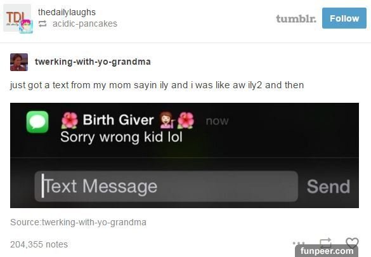The width and height of the screenshot is (371, 257).
Task: Click the reblog arrows icon near acidic-pancakes
Action: coord(42,23)
